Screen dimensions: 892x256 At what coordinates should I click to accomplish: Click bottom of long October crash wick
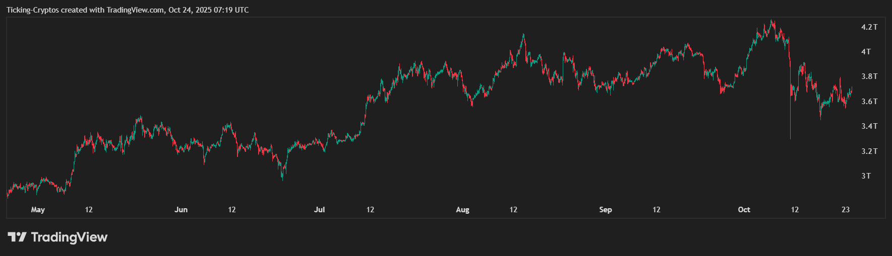tap(790, 138)
